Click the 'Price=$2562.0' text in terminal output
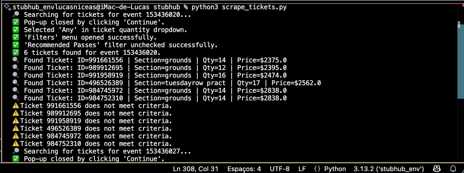The width and height of the screenshot is (464, 173). click(296, 83)
